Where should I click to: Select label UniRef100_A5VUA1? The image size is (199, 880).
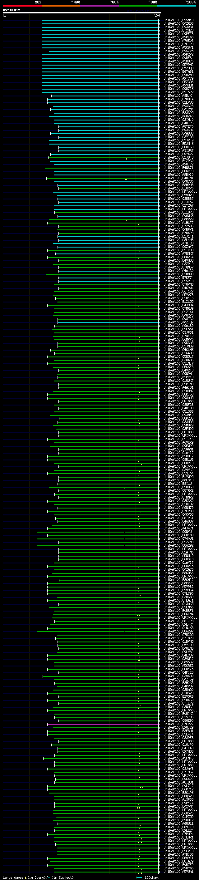tap(178, 872)
